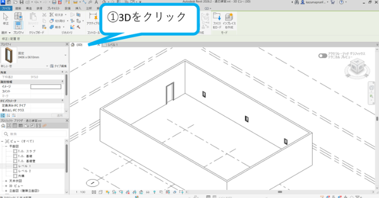Image resolution: width=379 pixels, height=198 pixels.
Task: Toggle Accelerated Graphics technical preview switch
Action: coord(323,56)
